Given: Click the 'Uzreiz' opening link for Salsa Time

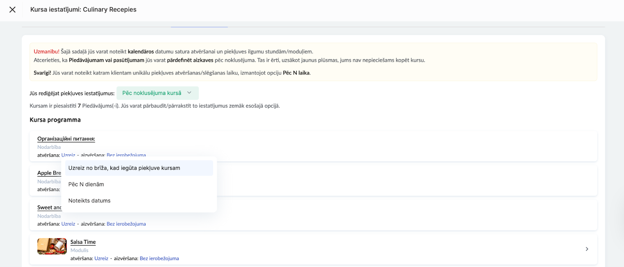Looking at the screenshot, I should (x=101, y=258).
